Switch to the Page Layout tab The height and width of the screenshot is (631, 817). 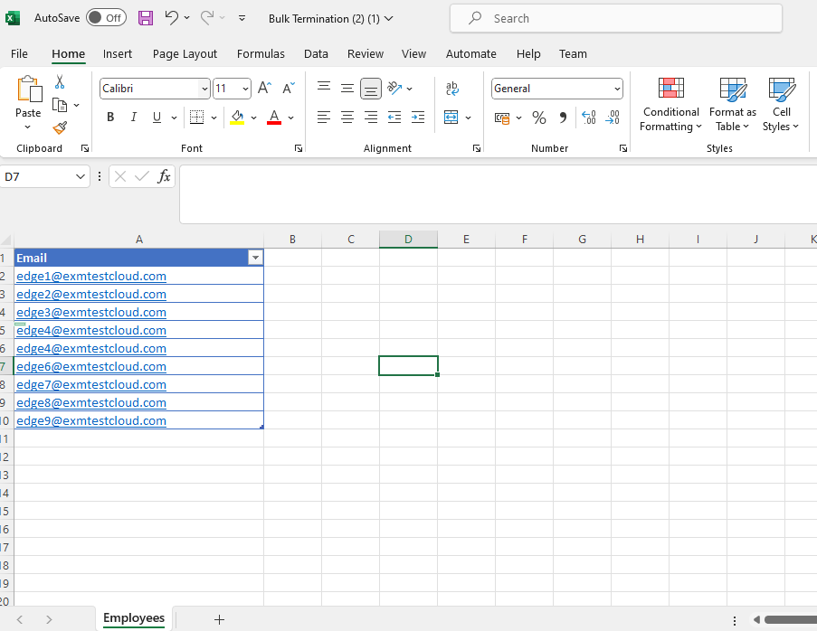click(x=185, y=54)
